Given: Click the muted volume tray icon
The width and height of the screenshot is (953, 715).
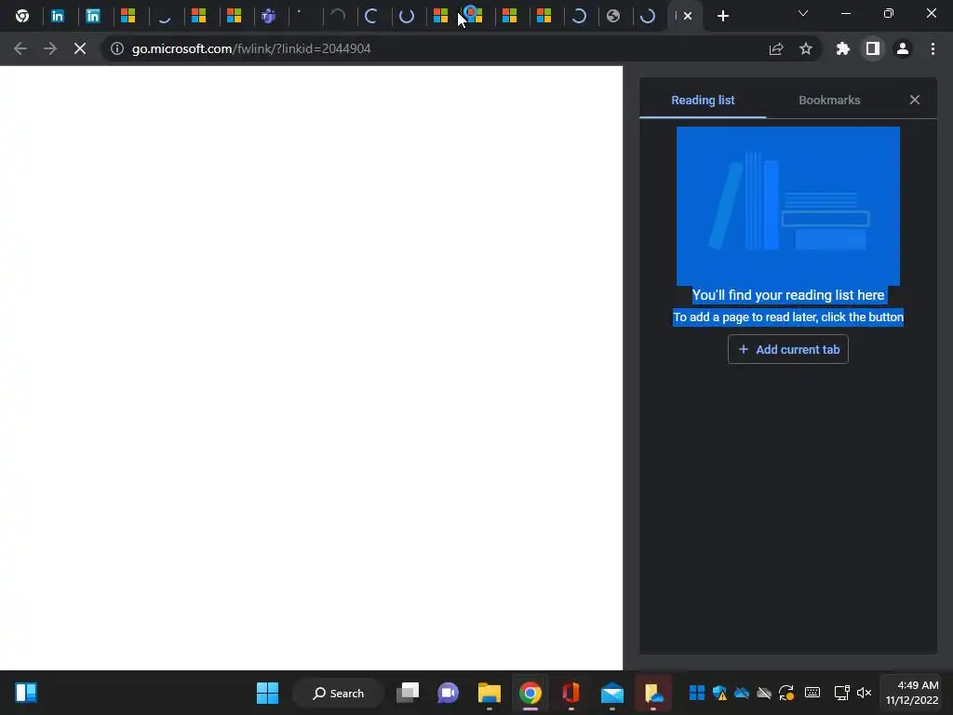Looking at the screenshot, I should [864, 693].
